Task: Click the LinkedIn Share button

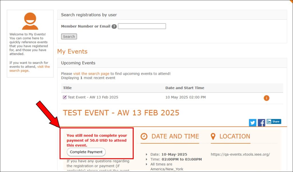Action: (x=274, y=121)
